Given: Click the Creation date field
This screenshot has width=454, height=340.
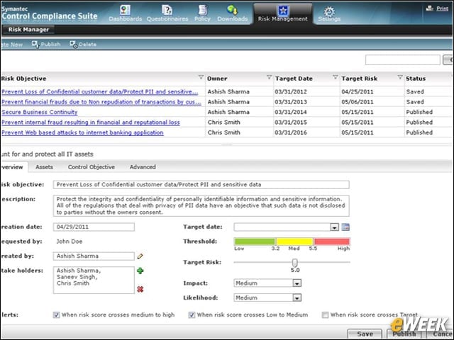Looking at the screenshot, I should tap(94, 227).
